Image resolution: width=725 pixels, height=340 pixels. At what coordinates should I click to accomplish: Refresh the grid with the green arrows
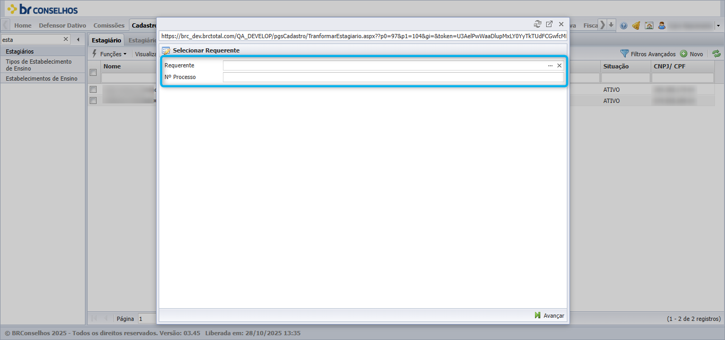pos(717,54)
